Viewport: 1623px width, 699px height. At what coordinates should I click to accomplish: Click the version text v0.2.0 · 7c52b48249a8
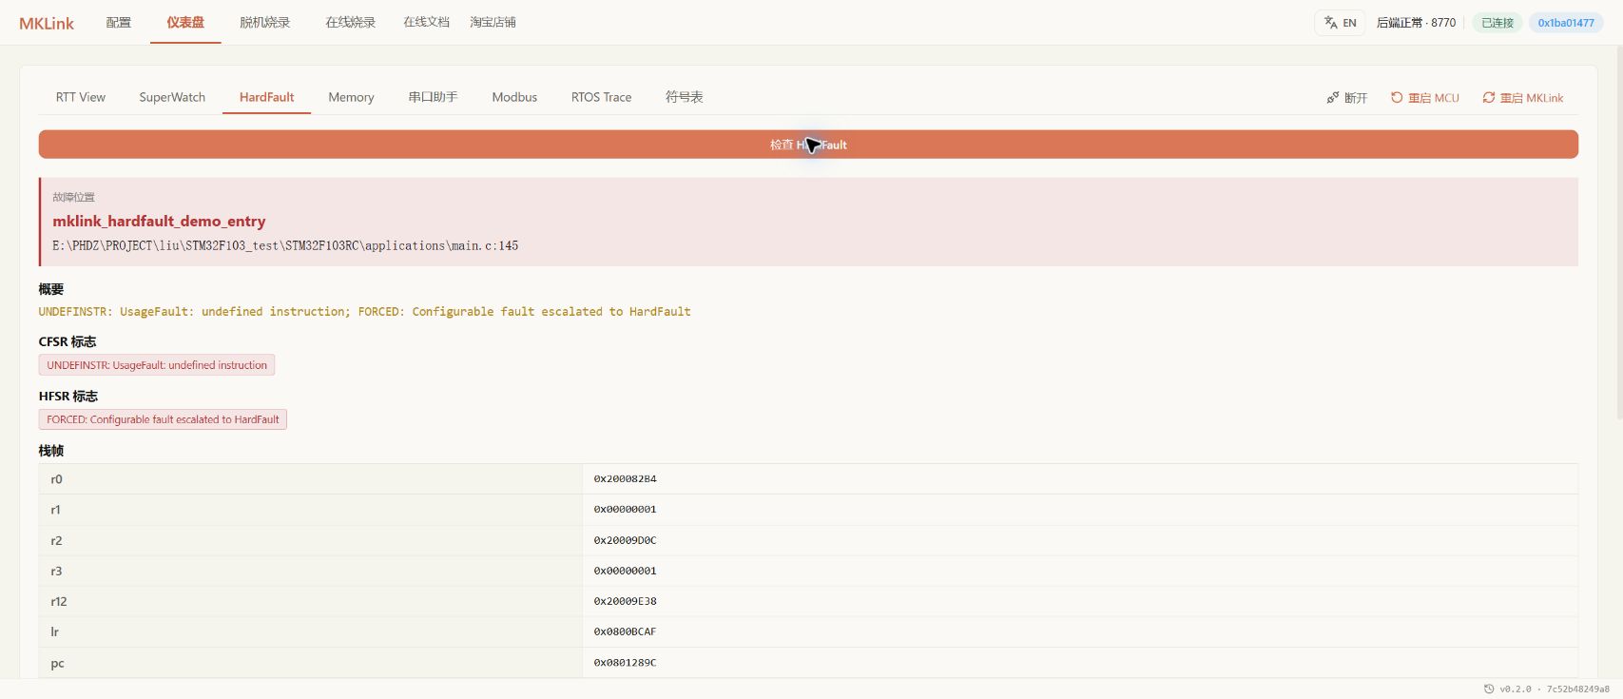1555,689
